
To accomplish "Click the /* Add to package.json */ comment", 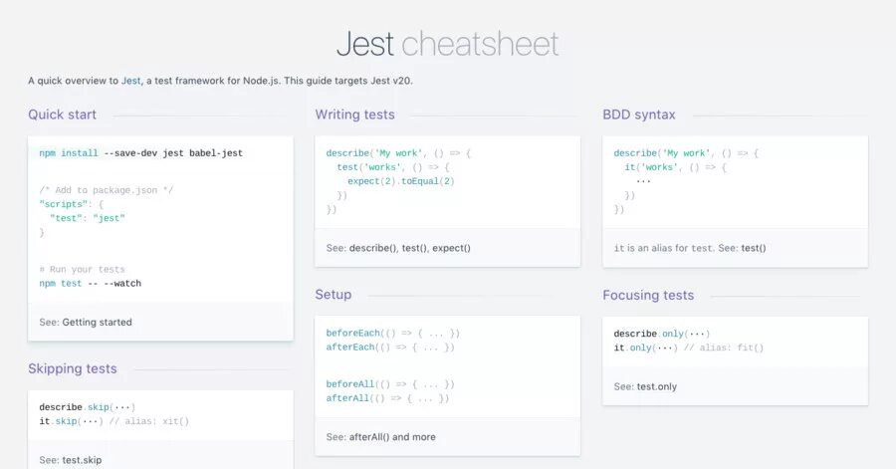I will click(107, 190).
